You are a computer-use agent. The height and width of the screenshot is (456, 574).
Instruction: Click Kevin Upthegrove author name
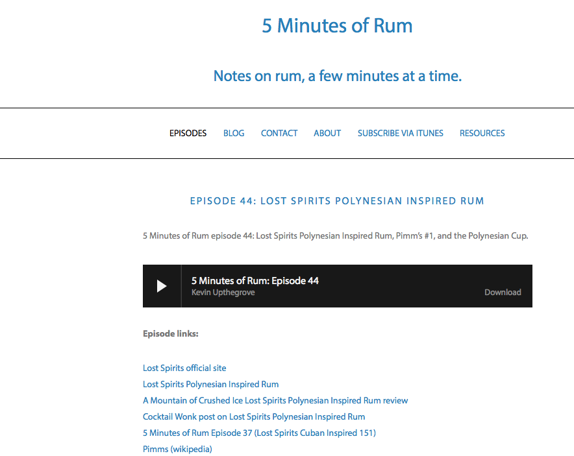223,292
